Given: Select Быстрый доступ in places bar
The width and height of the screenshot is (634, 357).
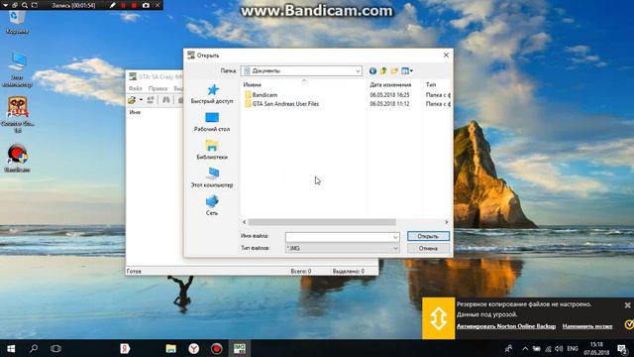Looking at the screenshot, I should pyautogui.click(x=212, y=94).
